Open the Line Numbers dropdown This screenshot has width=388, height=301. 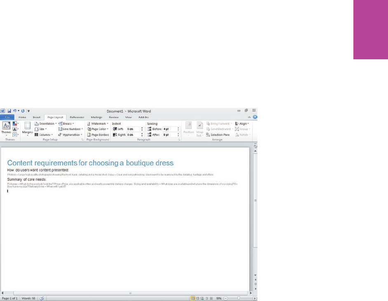pos(70,129)
